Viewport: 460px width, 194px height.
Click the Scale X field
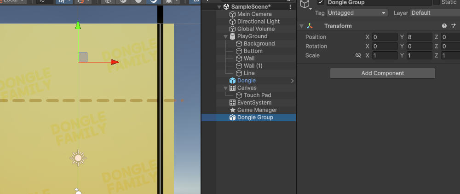tap(385, 55)
